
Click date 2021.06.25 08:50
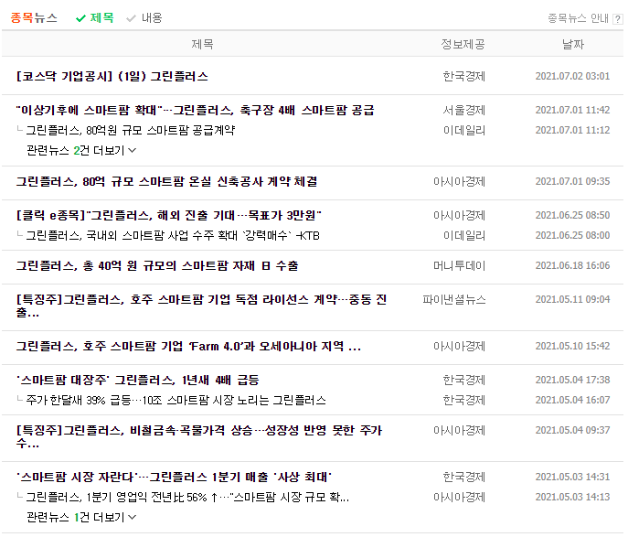coord(573,215)
